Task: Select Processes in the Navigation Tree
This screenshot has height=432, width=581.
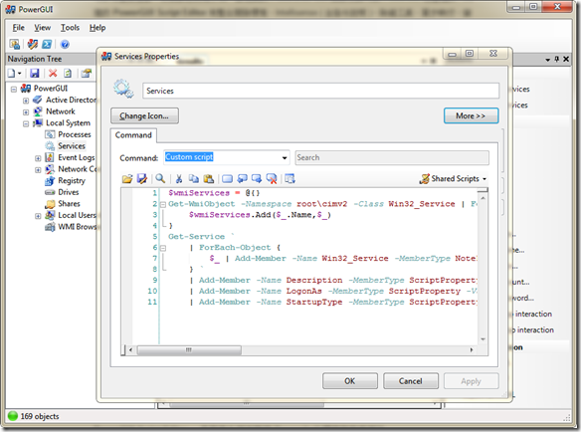Action: [x=74, y=134]
